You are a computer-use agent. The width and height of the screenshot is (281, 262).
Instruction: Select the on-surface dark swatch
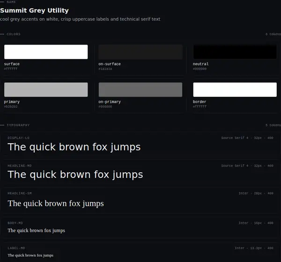(140, 52)
